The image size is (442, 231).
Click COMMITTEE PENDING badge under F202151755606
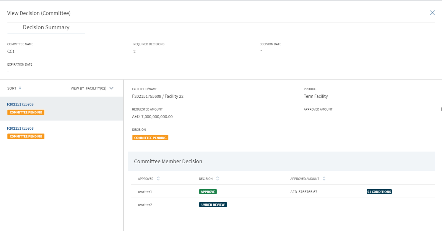point(26,136)
